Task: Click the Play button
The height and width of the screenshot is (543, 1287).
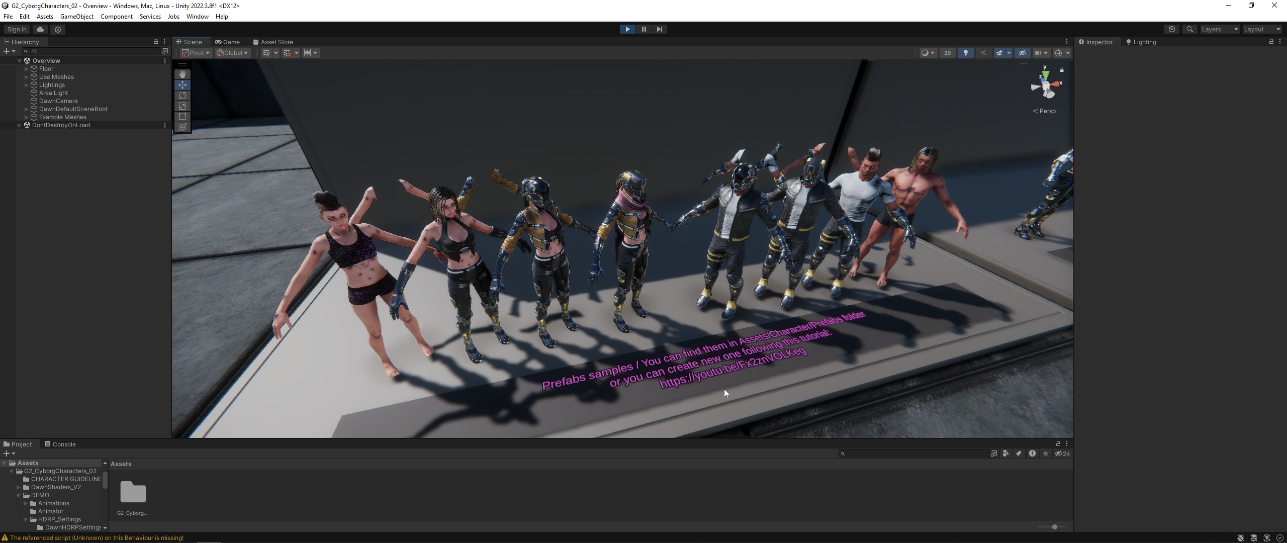Action: [627, 29]
